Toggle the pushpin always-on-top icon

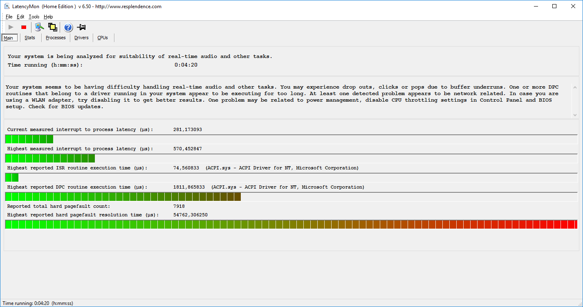coord(81,27)
